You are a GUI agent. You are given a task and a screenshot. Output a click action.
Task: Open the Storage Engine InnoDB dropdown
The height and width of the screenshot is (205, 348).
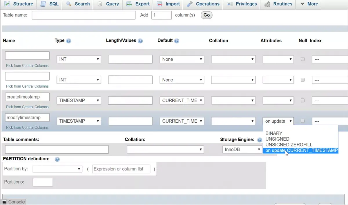242,150
